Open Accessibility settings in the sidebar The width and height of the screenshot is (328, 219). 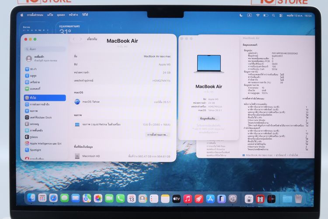[45, 104]
